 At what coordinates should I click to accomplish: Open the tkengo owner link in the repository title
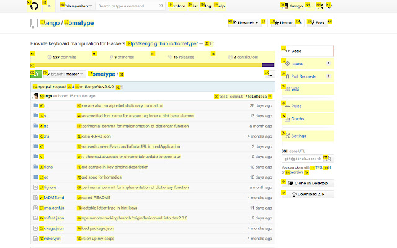(50, 23)
